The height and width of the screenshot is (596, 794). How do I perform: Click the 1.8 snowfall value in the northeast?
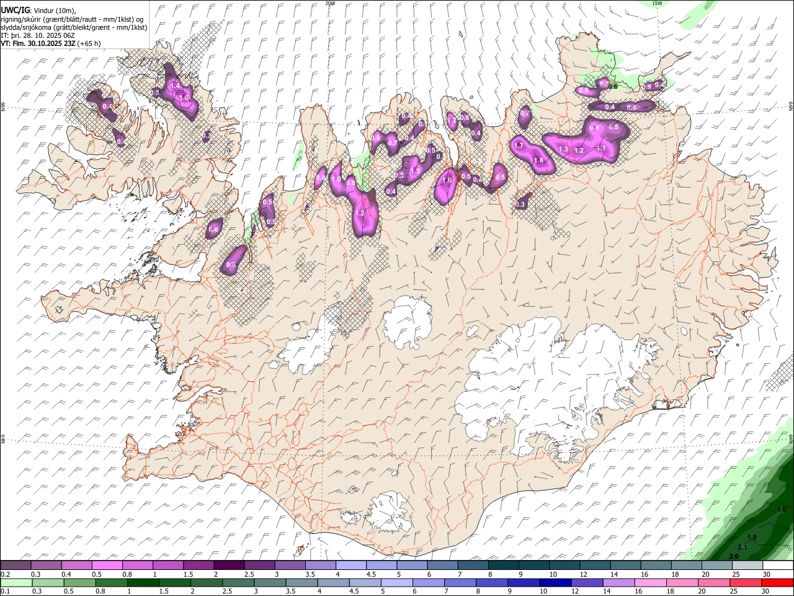[539, 161]
